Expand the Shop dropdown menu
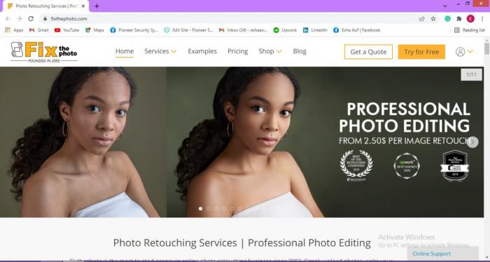This screenshot has width=490, height=262. click(270, 51)
